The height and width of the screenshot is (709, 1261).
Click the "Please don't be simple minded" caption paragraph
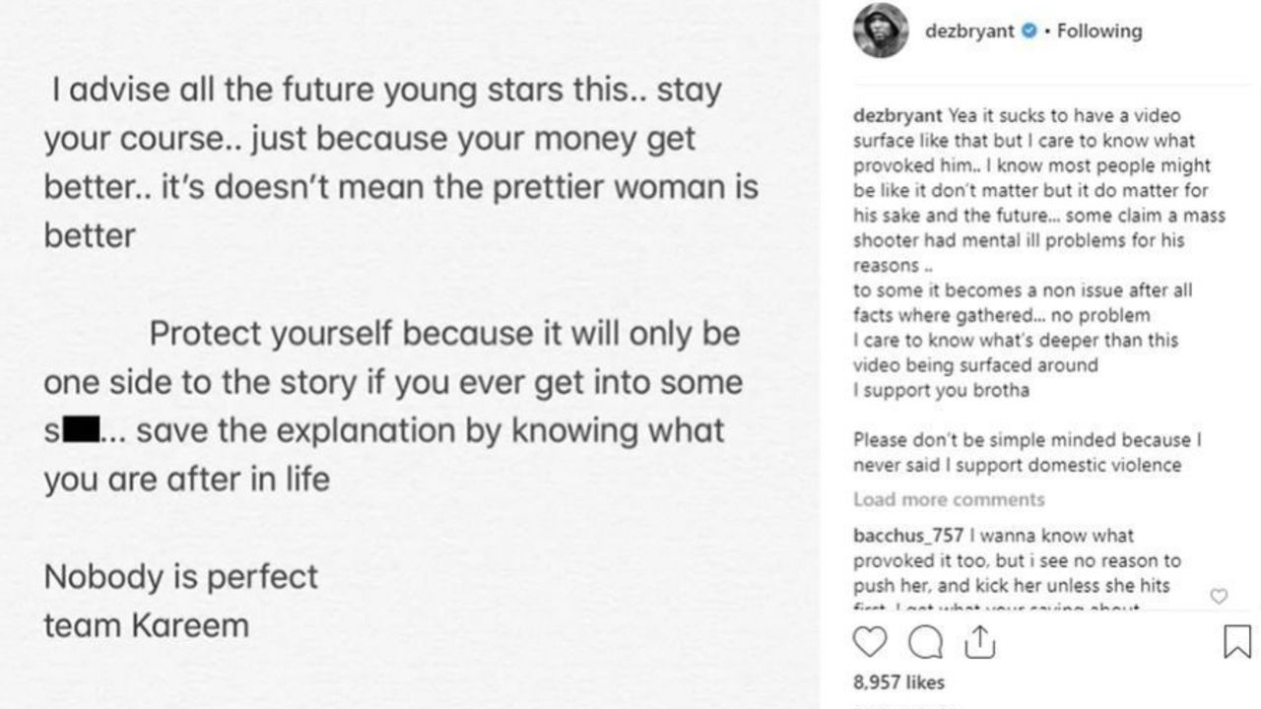pyautogui.click(x=1027, y=452)
